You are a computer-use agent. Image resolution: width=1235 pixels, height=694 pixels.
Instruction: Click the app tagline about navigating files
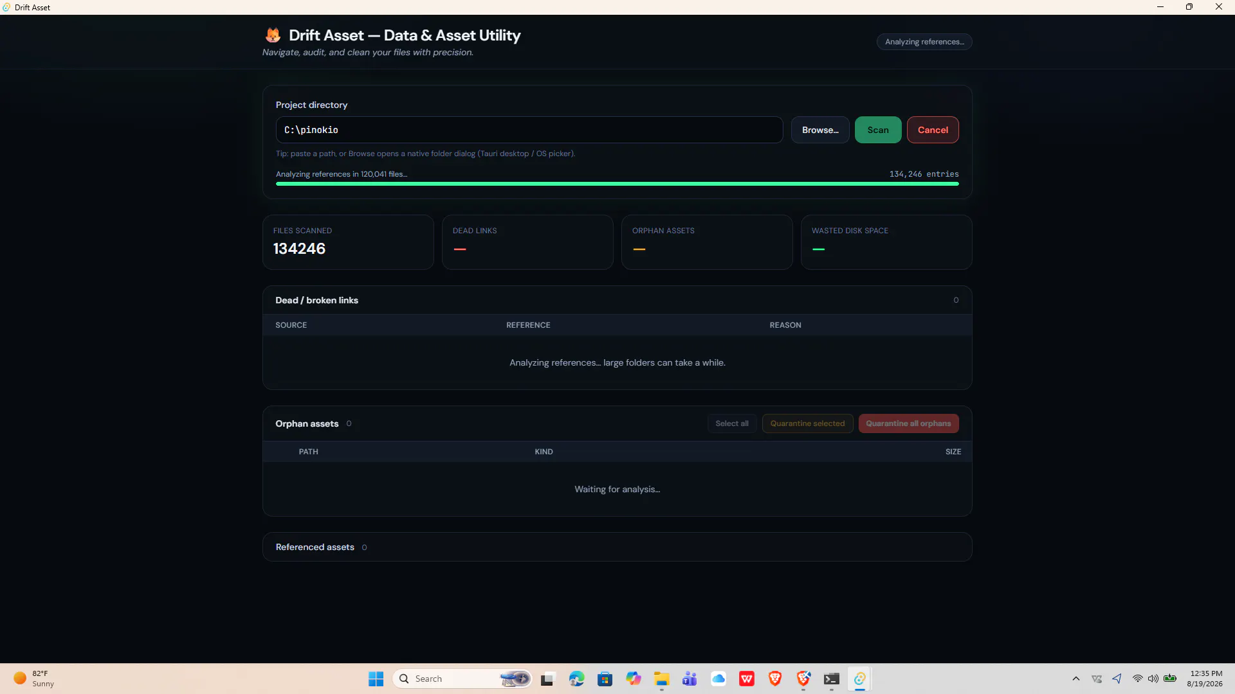coord(368,52)
